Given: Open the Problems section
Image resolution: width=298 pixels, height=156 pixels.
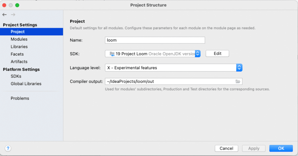Looking at the screenshot, I should click(x=20, y=98).
